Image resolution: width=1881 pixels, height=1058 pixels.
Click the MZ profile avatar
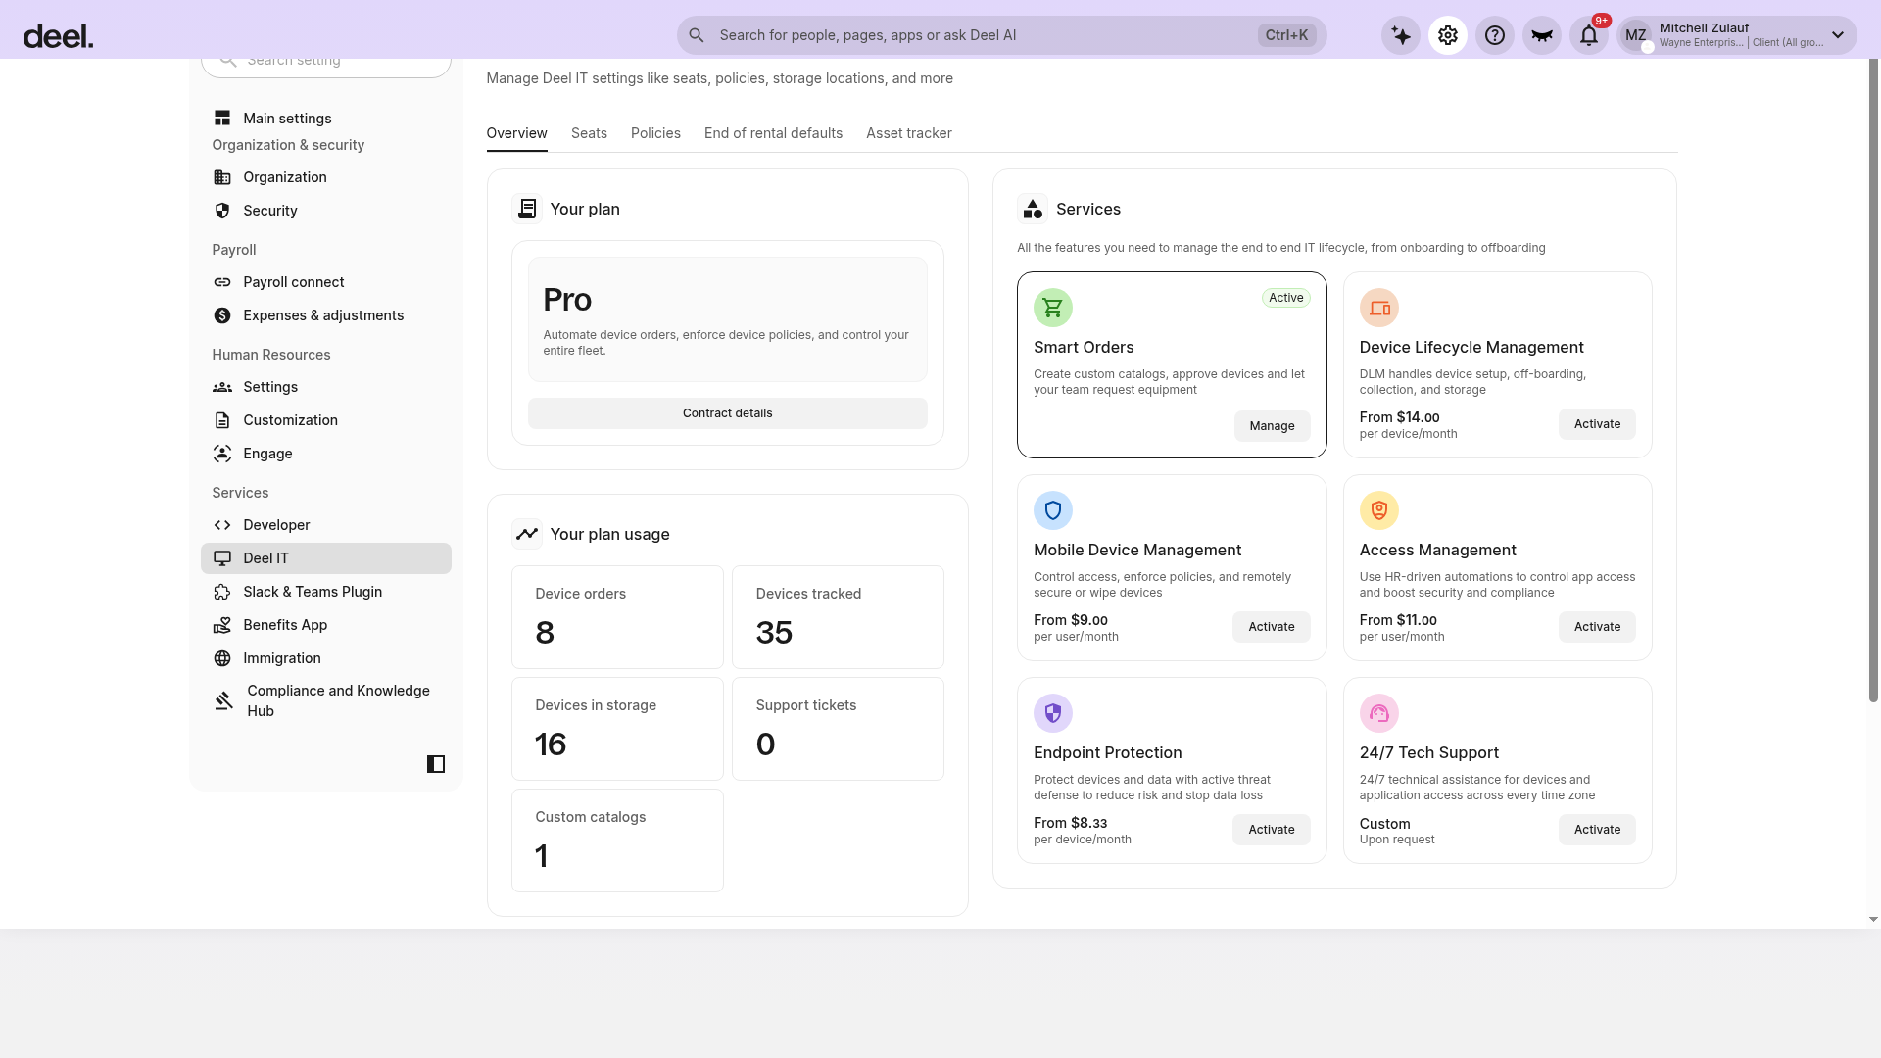(x=1636, y=35)
